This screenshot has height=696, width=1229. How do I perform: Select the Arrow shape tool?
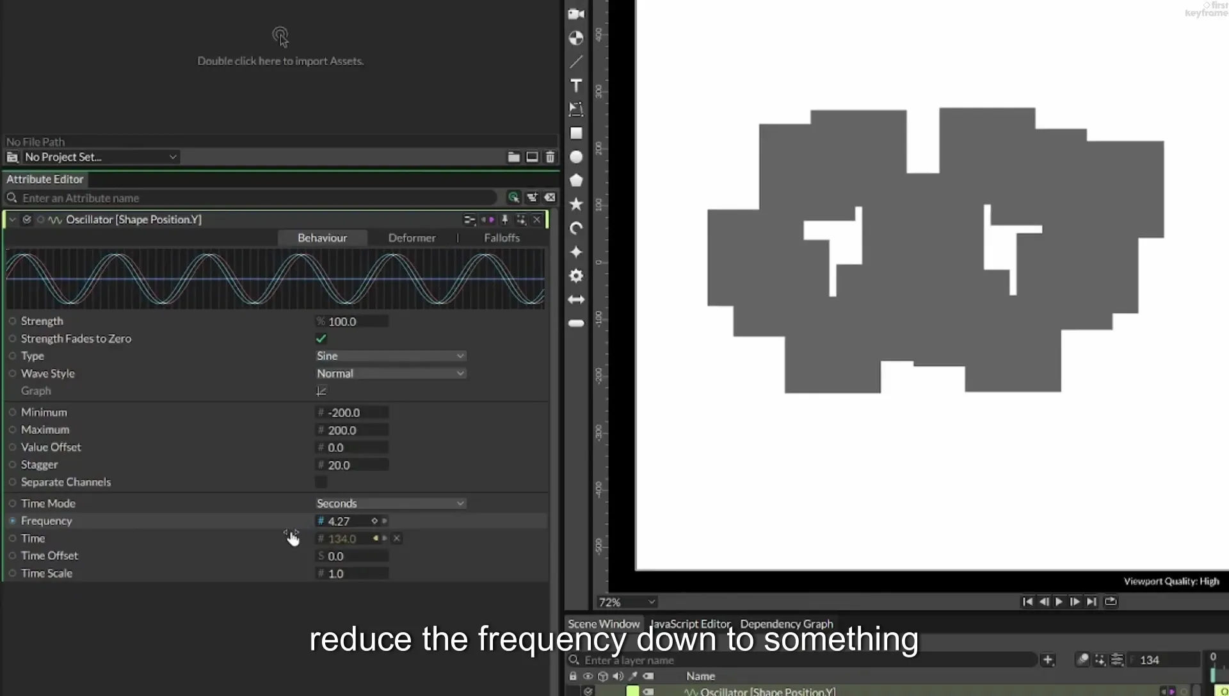(576, 299)
